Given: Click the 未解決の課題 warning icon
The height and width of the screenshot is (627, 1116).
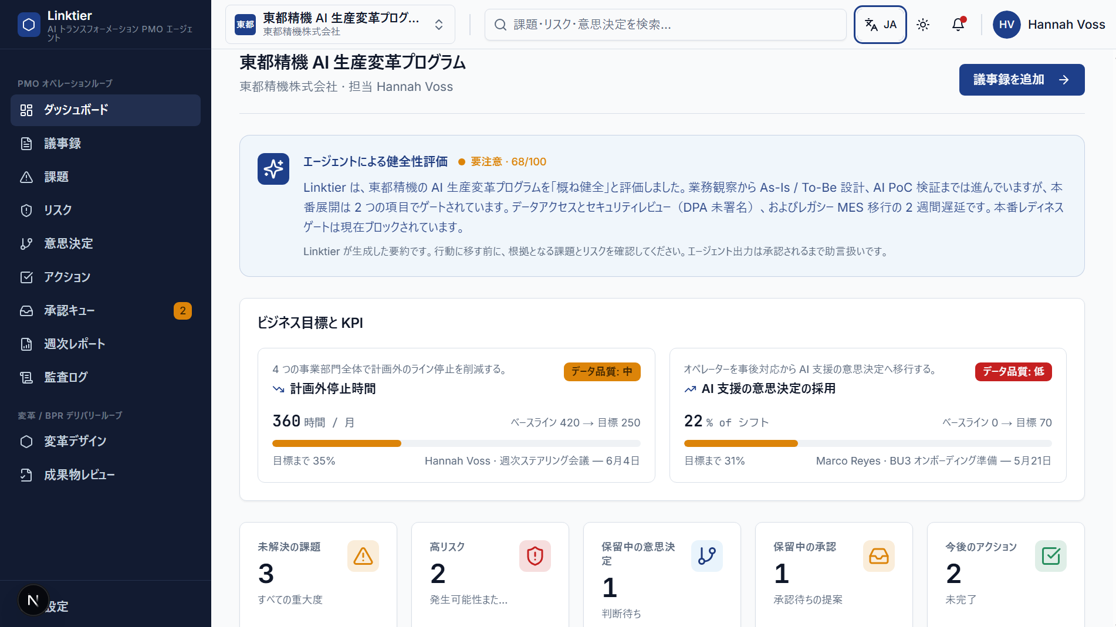Looking at the screenshot, I should [x=363, y=556].
